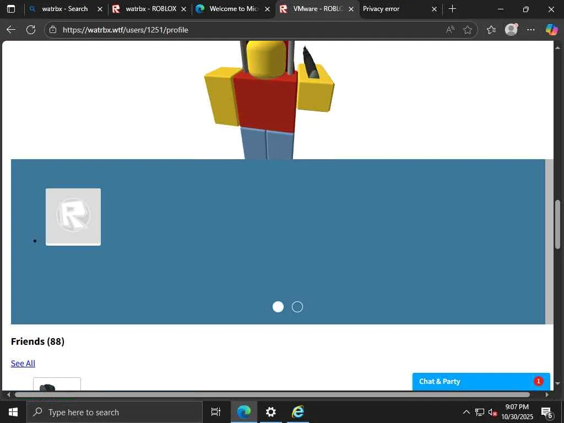
Task: Click the scroll down arrow of page
Action: [x=557, y=383]
